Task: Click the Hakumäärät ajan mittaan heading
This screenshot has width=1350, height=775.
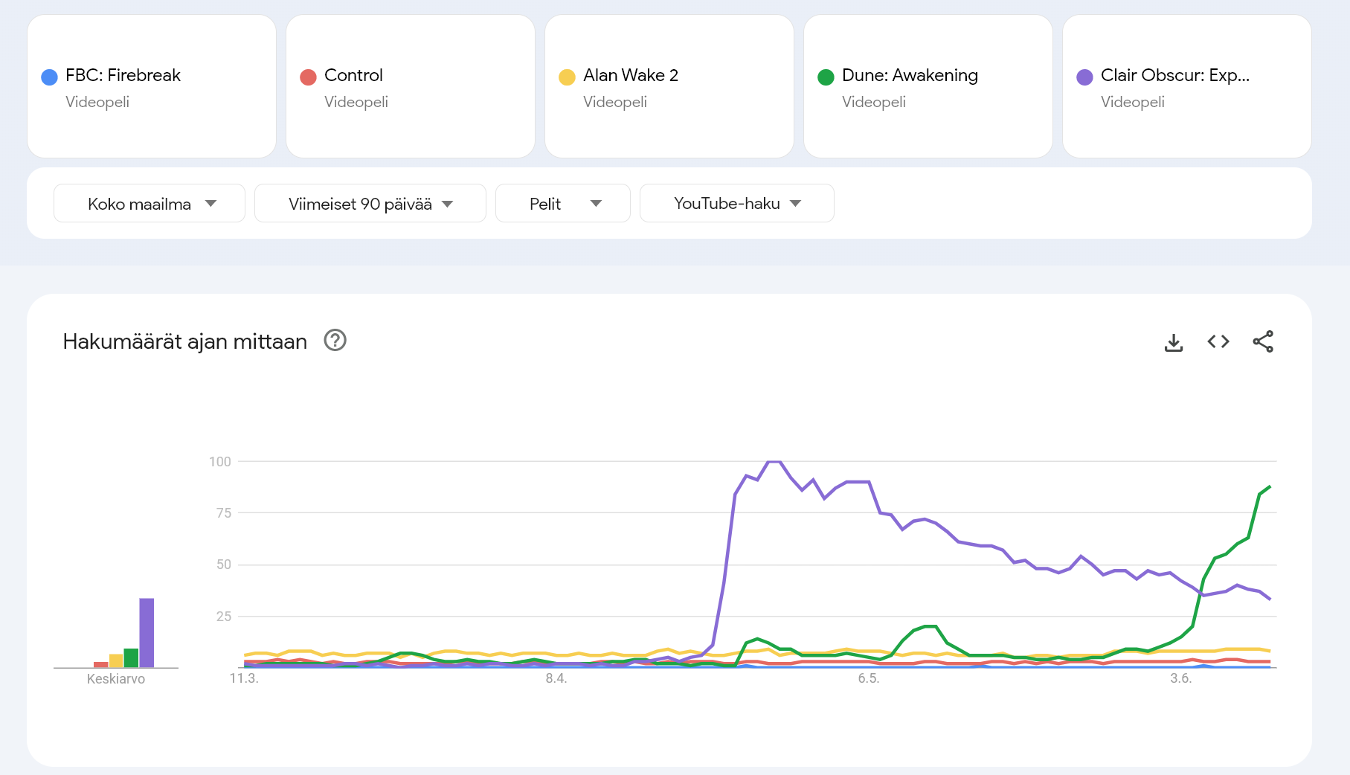Action: tap(185, 341)
